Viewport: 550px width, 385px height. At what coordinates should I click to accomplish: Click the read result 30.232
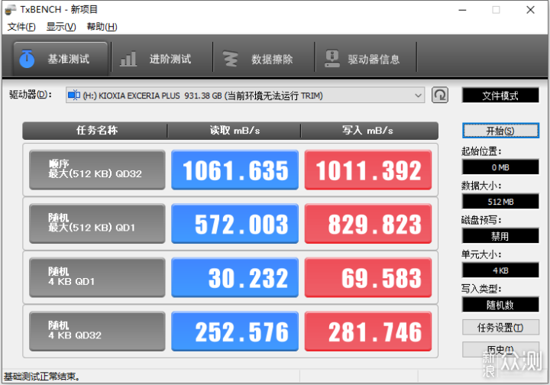coord(235,277)
